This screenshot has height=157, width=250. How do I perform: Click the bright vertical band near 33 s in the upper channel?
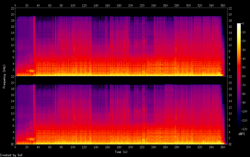click(x=34, y=45)
